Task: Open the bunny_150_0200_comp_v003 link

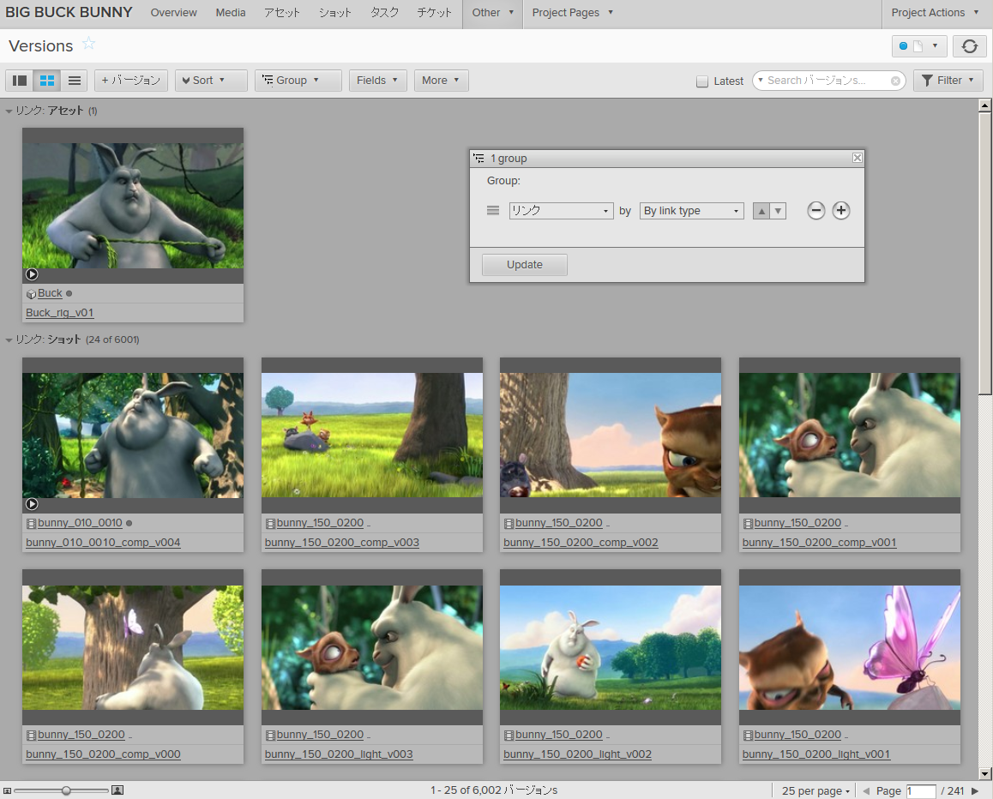Action: pos(342,543)
